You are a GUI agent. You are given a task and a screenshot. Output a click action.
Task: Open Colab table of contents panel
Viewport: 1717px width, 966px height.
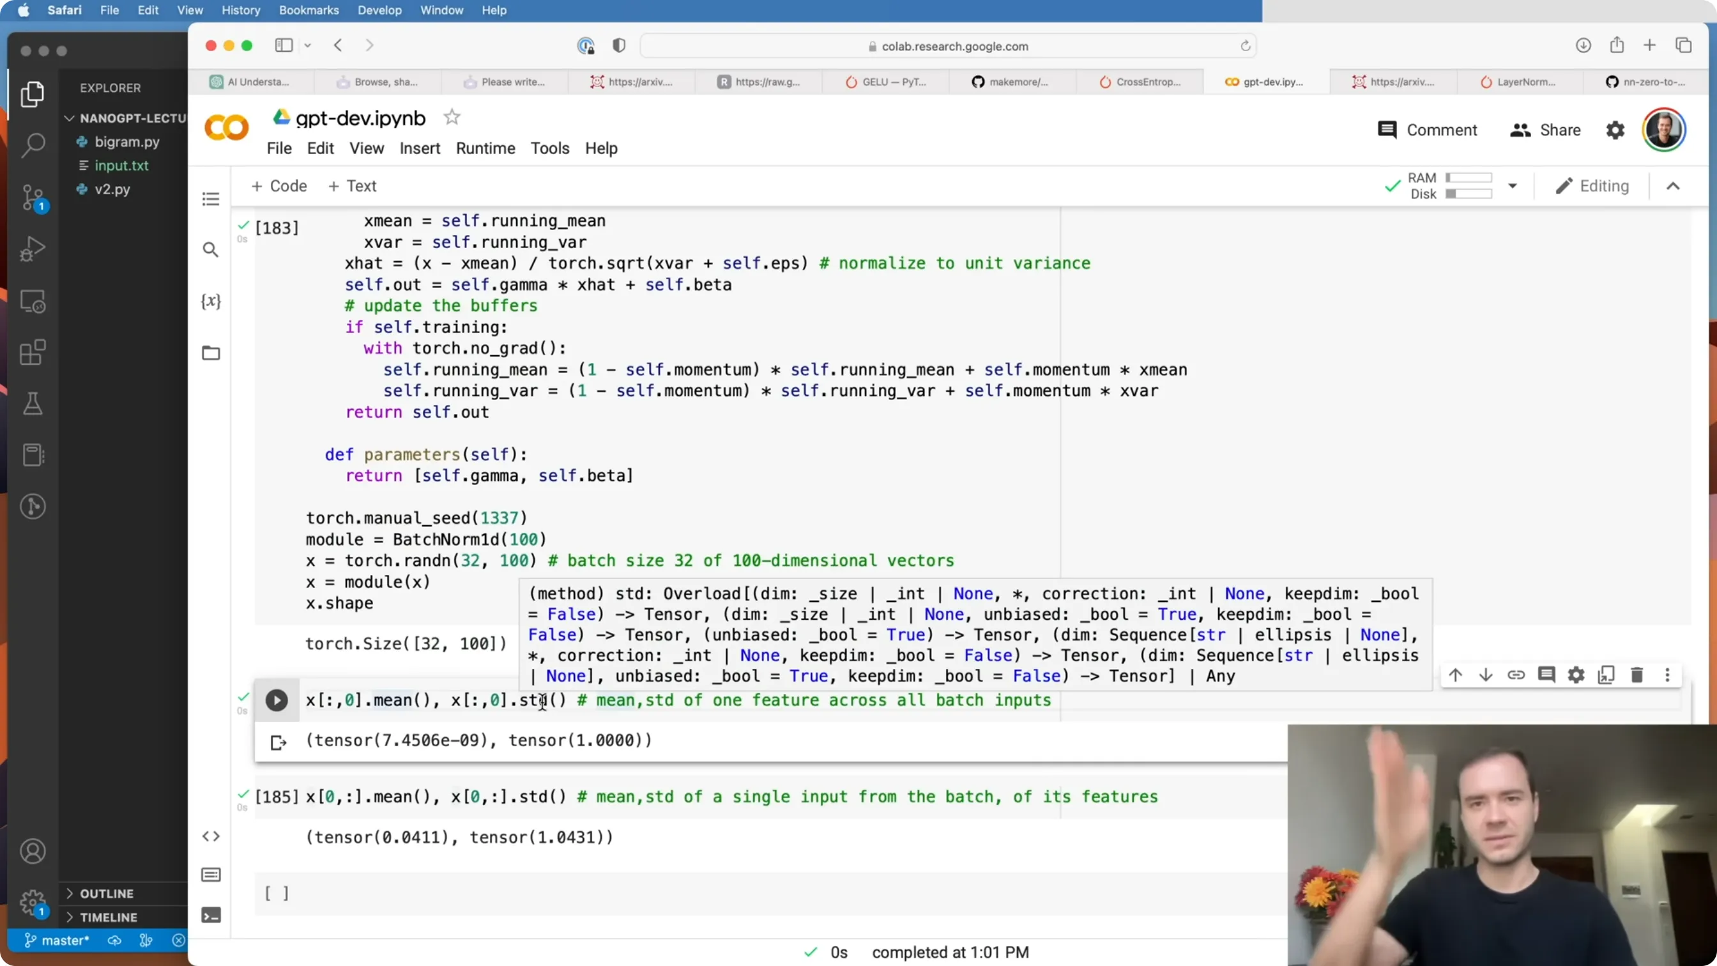click(x=211, y=199)
